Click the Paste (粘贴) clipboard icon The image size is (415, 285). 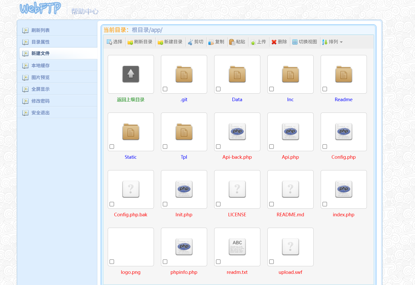click(232, 42)
